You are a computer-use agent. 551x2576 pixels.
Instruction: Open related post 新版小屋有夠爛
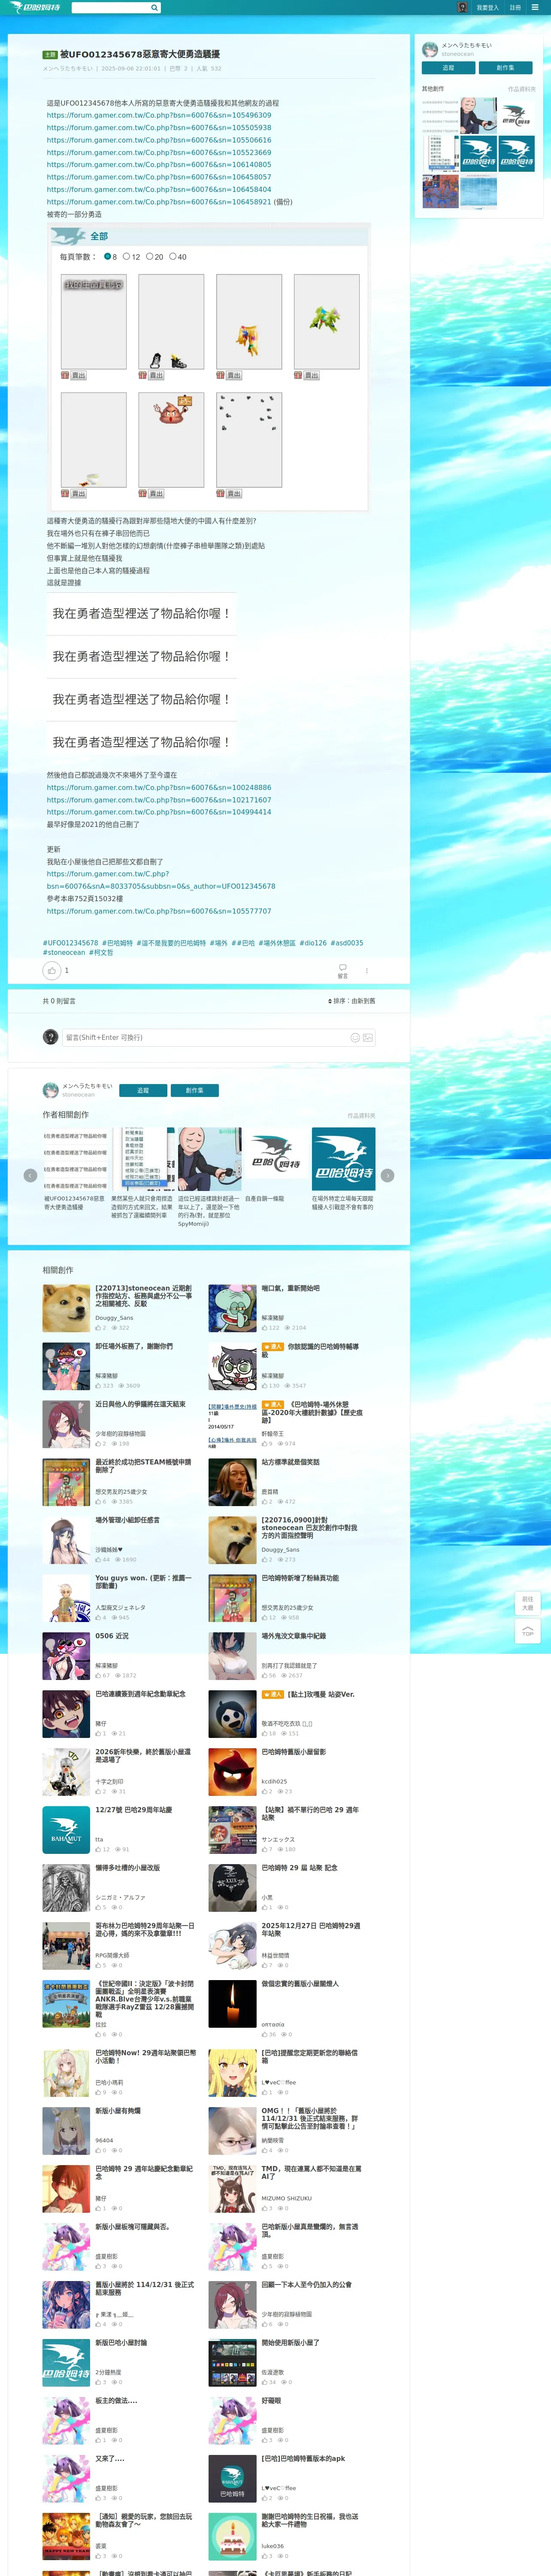pyautogui.click(x=117, y=2111)
